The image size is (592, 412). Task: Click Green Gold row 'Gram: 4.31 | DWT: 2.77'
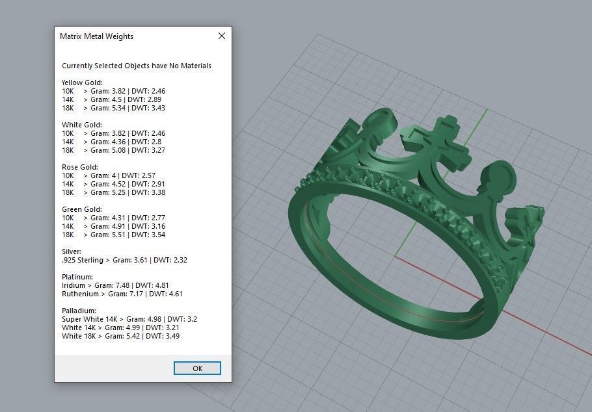click(x=113, y=218)
